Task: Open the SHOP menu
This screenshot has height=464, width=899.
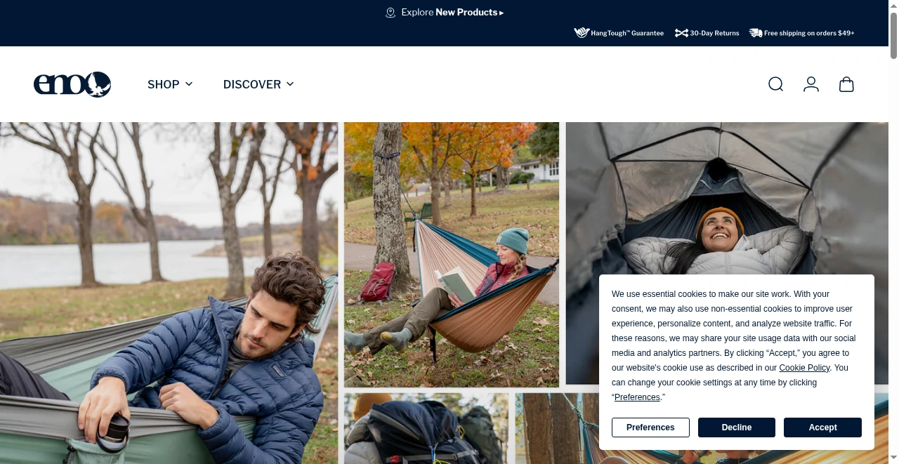Action: pos(170,84)
